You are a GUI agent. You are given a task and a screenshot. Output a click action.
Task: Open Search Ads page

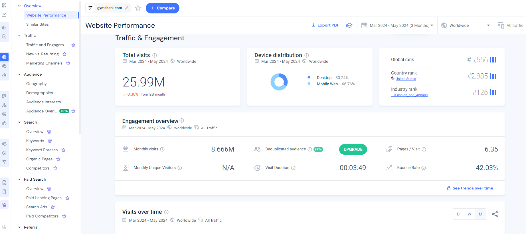37,207
